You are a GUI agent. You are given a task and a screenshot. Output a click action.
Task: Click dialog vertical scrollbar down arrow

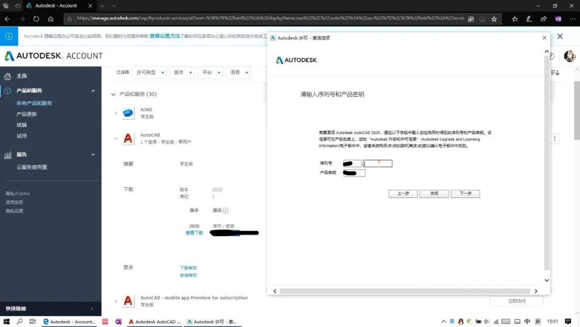pyautogui.click(x=546, y=280)
